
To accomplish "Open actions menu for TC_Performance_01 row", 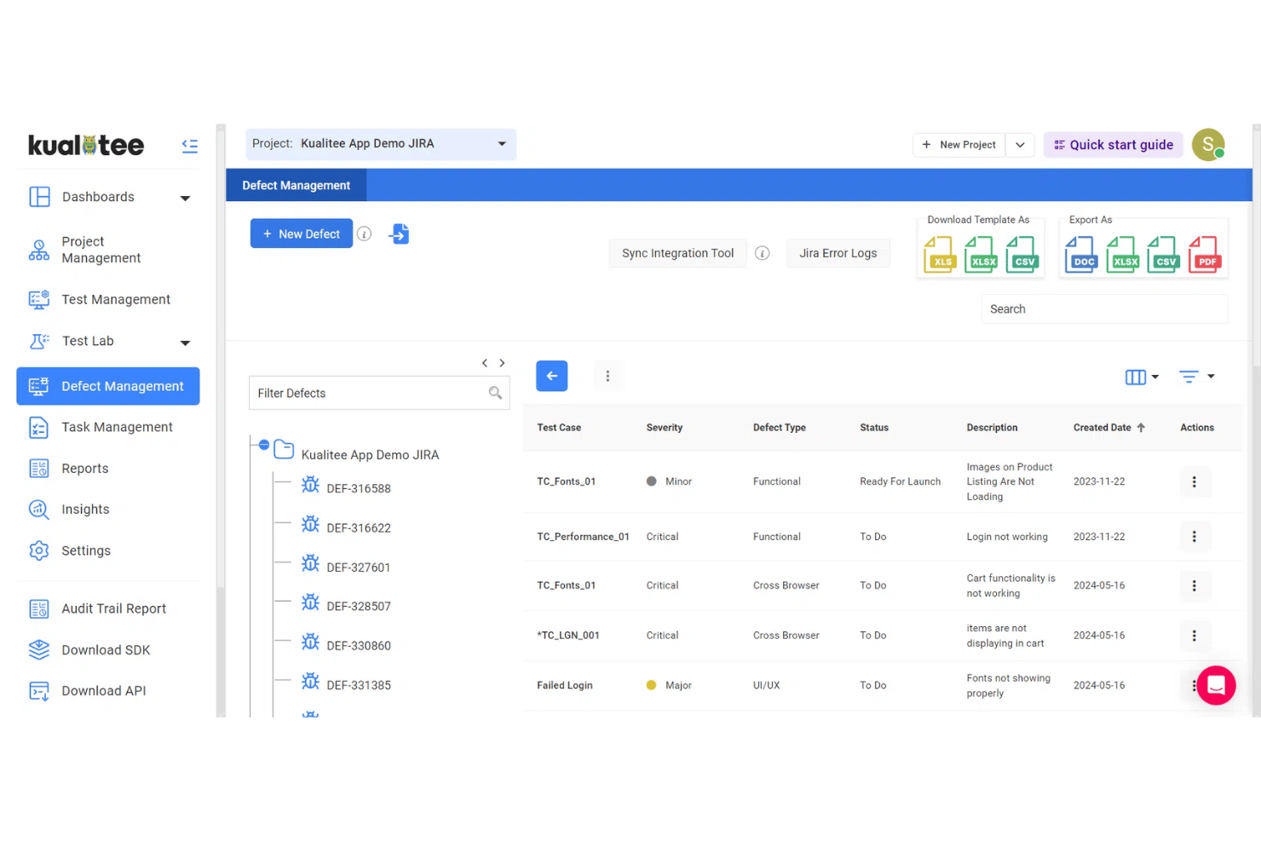I will coord(1194,537).
